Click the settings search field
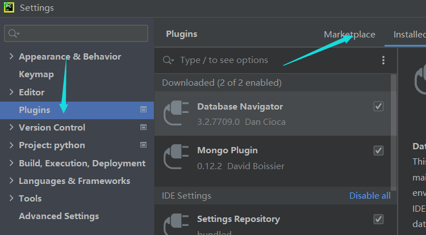 coord(76,33)
